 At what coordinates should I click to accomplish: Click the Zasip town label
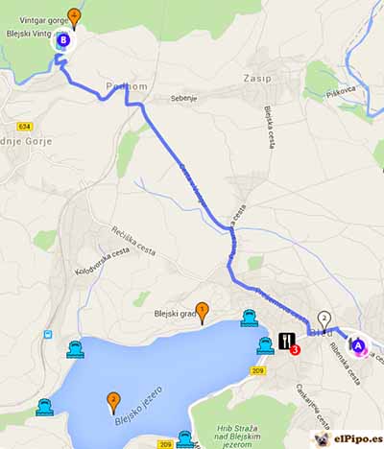(257, 79)
